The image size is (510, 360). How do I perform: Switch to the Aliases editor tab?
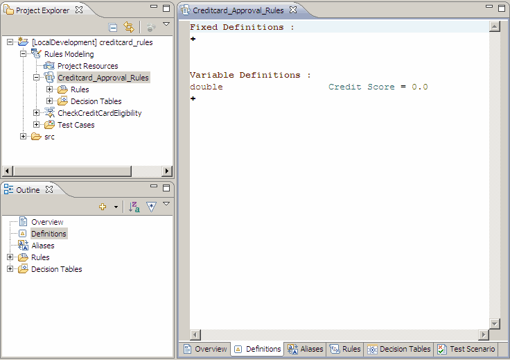pos(305,350)
